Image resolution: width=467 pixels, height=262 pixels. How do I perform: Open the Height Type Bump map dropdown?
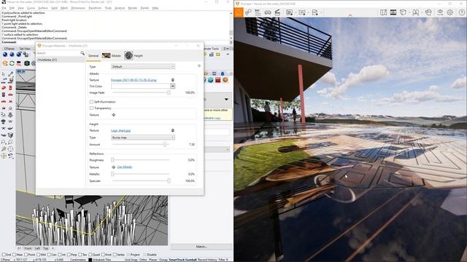(x=143, y=138)
